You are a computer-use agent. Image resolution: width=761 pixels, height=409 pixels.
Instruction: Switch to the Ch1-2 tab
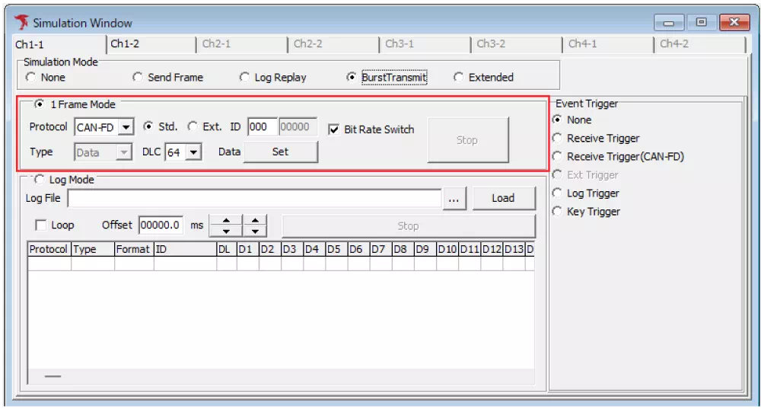(x=126, y=44)
